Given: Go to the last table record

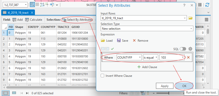Looking at the screenshot, I should 27,93.
